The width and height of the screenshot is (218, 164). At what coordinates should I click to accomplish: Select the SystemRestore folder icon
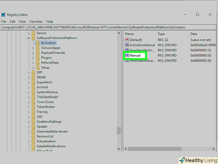(x=33, y=92)
